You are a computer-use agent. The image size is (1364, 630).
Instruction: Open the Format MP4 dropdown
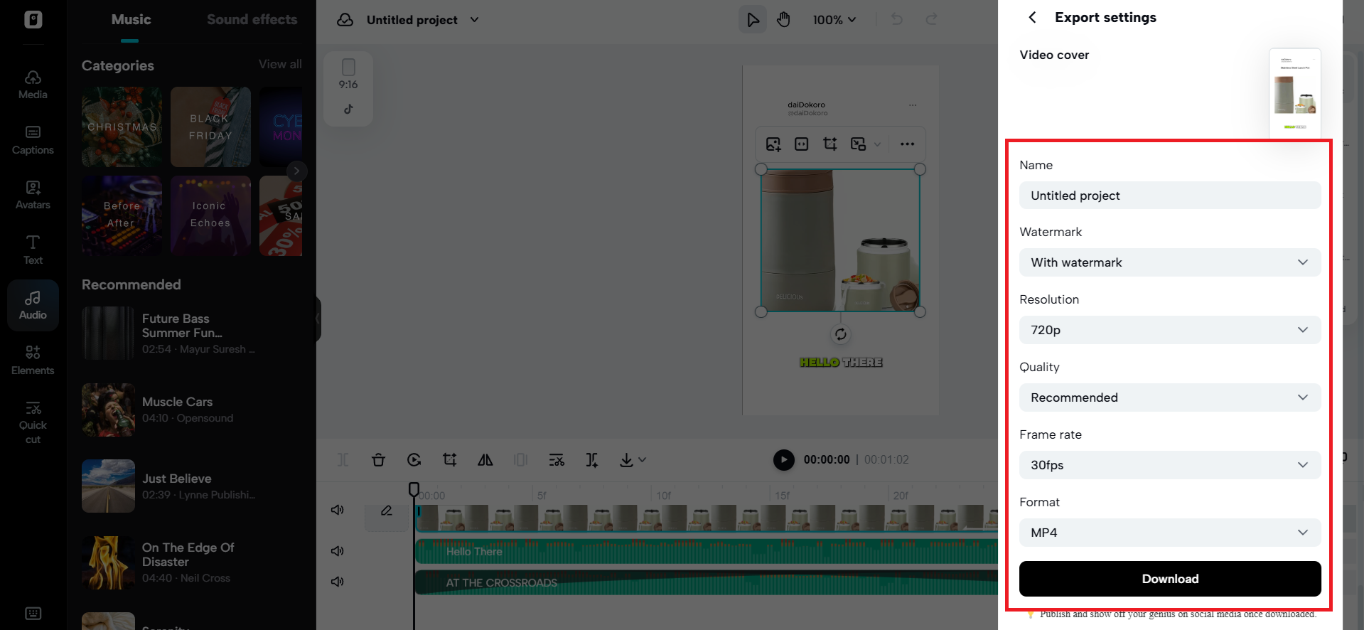(1170, 533)
